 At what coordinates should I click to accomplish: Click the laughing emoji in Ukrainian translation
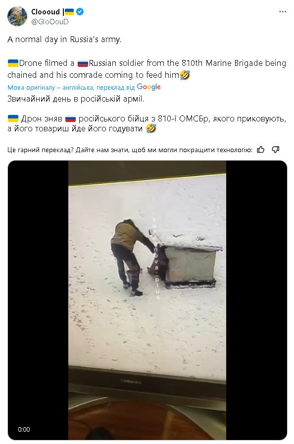151,128
